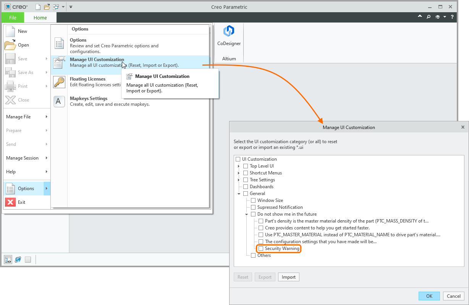The width and height of the screenshot is (469, 305).
Task: Click the New document icon in quick access toolbar
Action: (37, 7)
